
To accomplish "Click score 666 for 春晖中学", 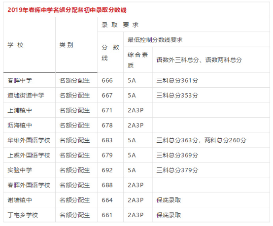I will [107, 80].
